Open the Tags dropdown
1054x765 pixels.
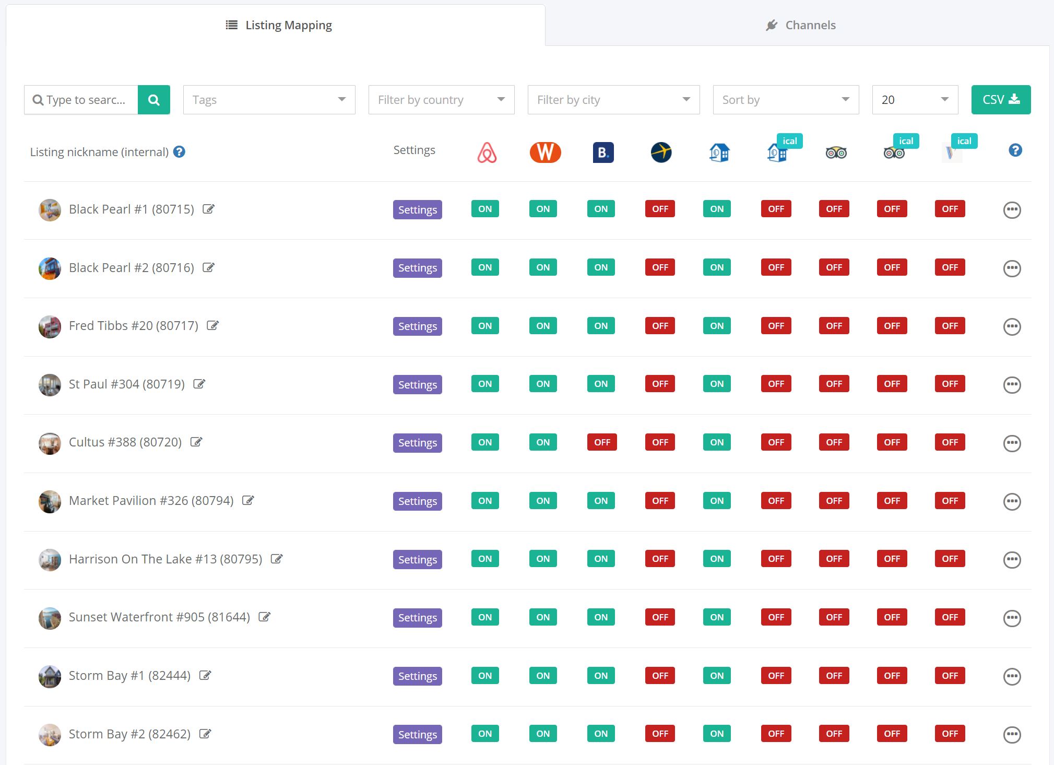pos(269,100)
